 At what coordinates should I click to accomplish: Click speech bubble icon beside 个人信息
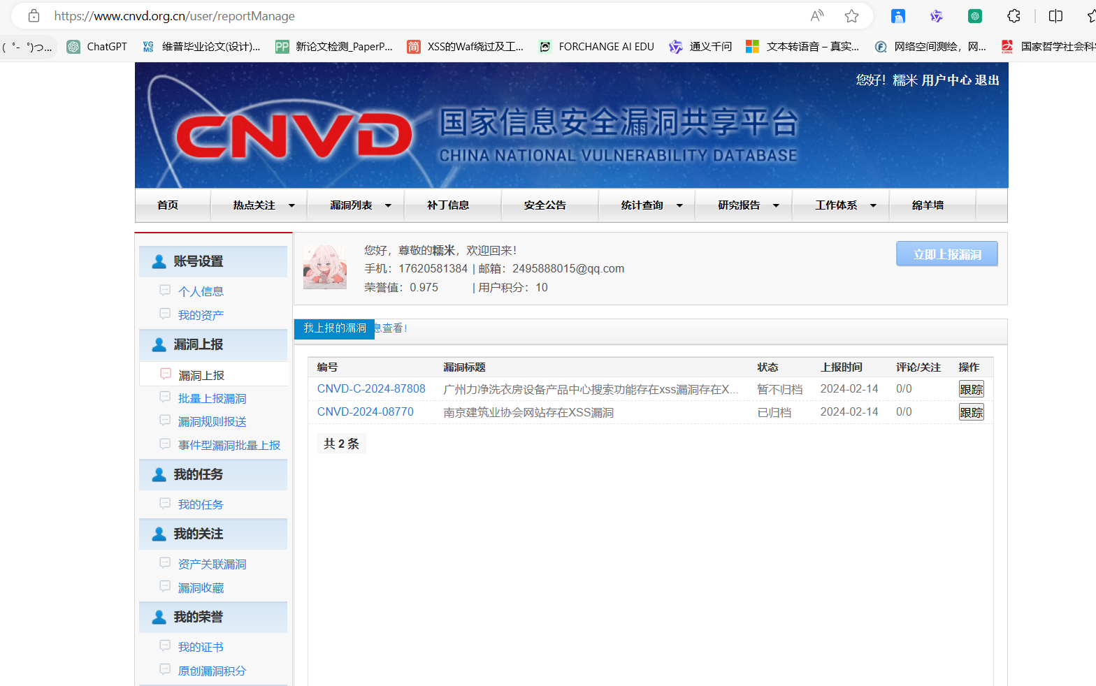click(x=165, y=290)
